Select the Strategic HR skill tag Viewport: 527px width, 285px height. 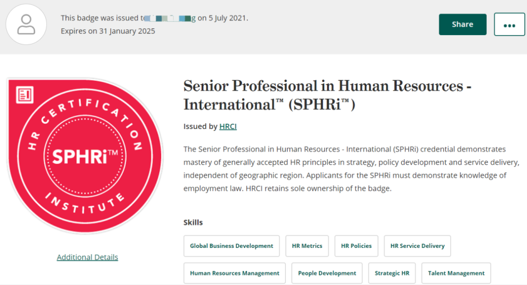(392, 273)
